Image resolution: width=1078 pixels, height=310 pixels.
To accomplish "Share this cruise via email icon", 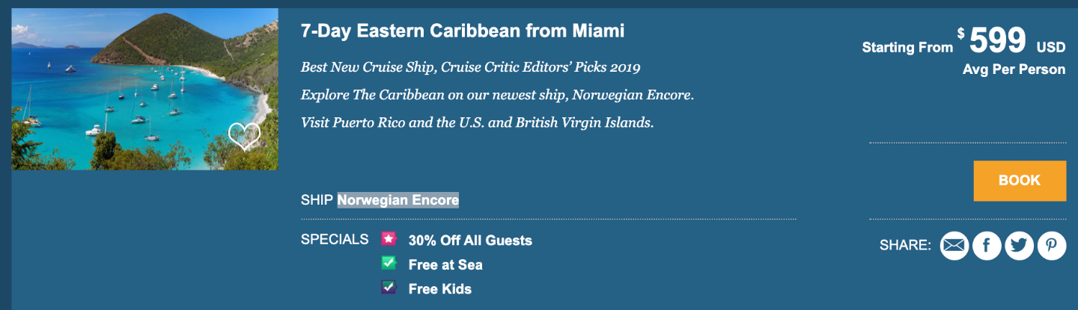I will tap(954, 246).
